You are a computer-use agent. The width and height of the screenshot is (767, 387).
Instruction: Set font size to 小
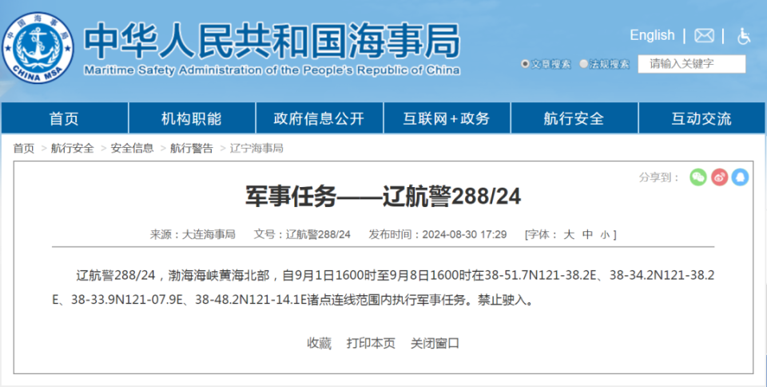[605, 235]
